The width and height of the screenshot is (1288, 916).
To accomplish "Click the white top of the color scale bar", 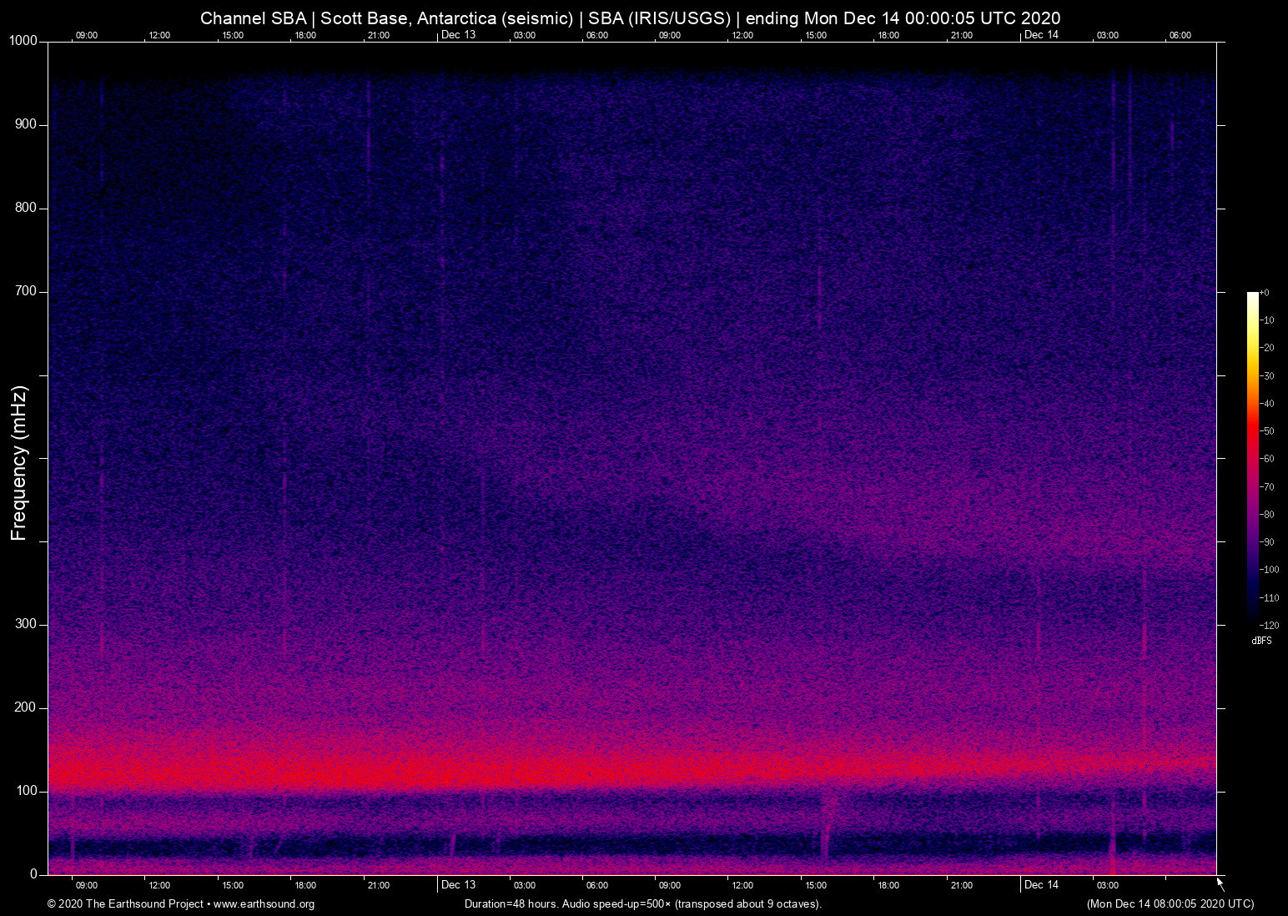I will (x=1252, y=297).
